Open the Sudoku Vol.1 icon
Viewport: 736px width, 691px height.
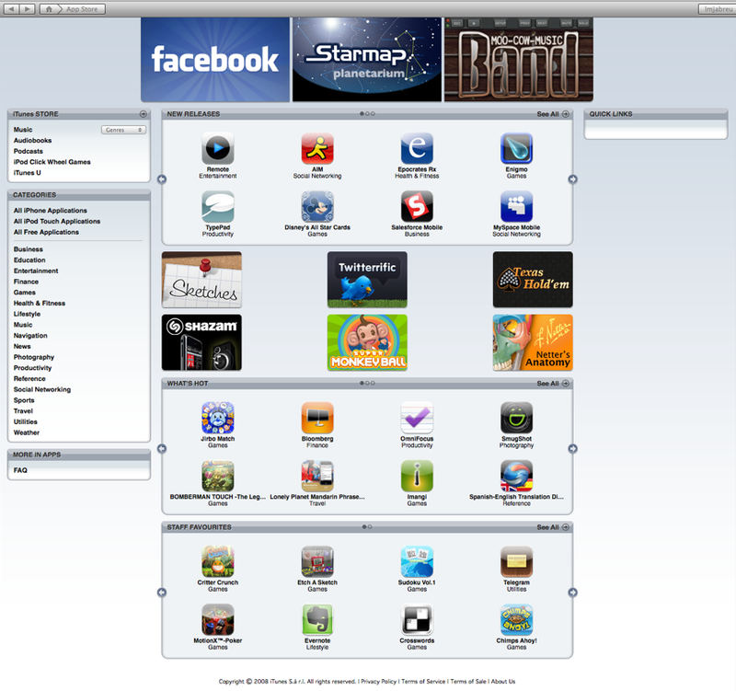(x=417, y=561)
